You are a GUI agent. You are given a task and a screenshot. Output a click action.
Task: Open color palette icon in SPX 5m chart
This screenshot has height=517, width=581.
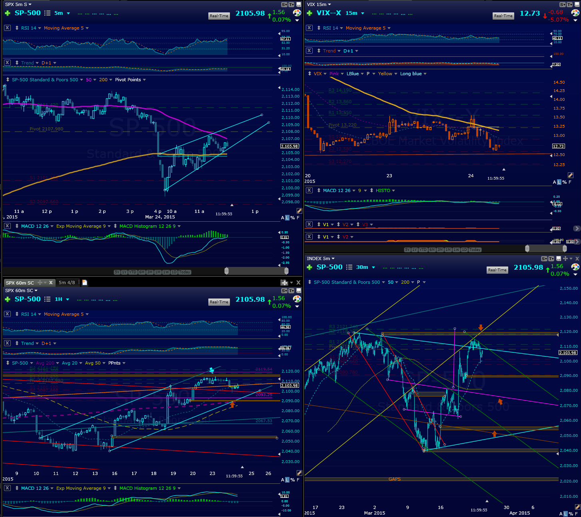tap(297, 13)
